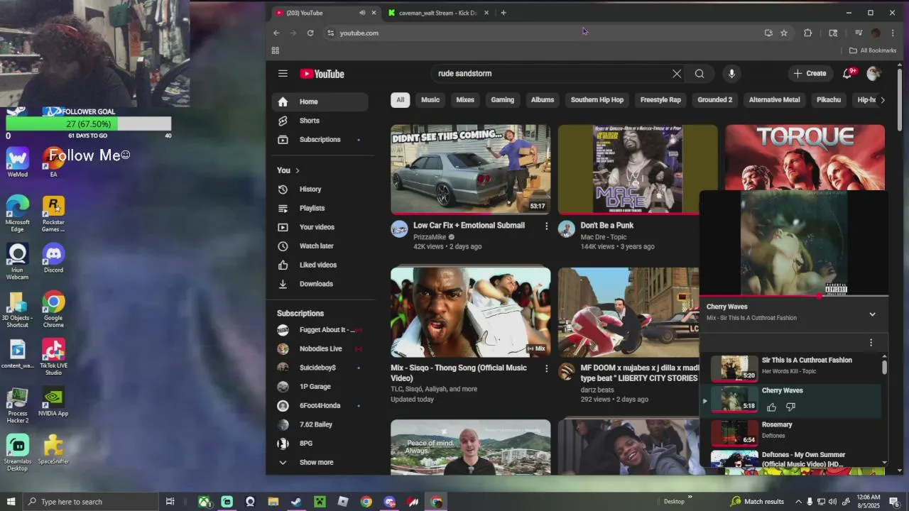Open Watch later in sidebar
This screenshot has width=909, height=511.
point(320,246)
